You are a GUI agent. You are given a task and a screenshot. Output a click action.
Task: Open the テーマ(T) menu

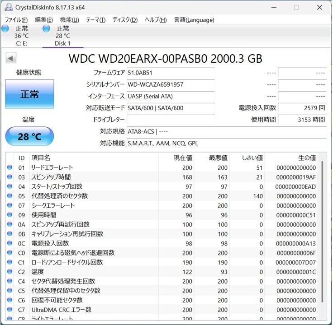coord(95,20)
